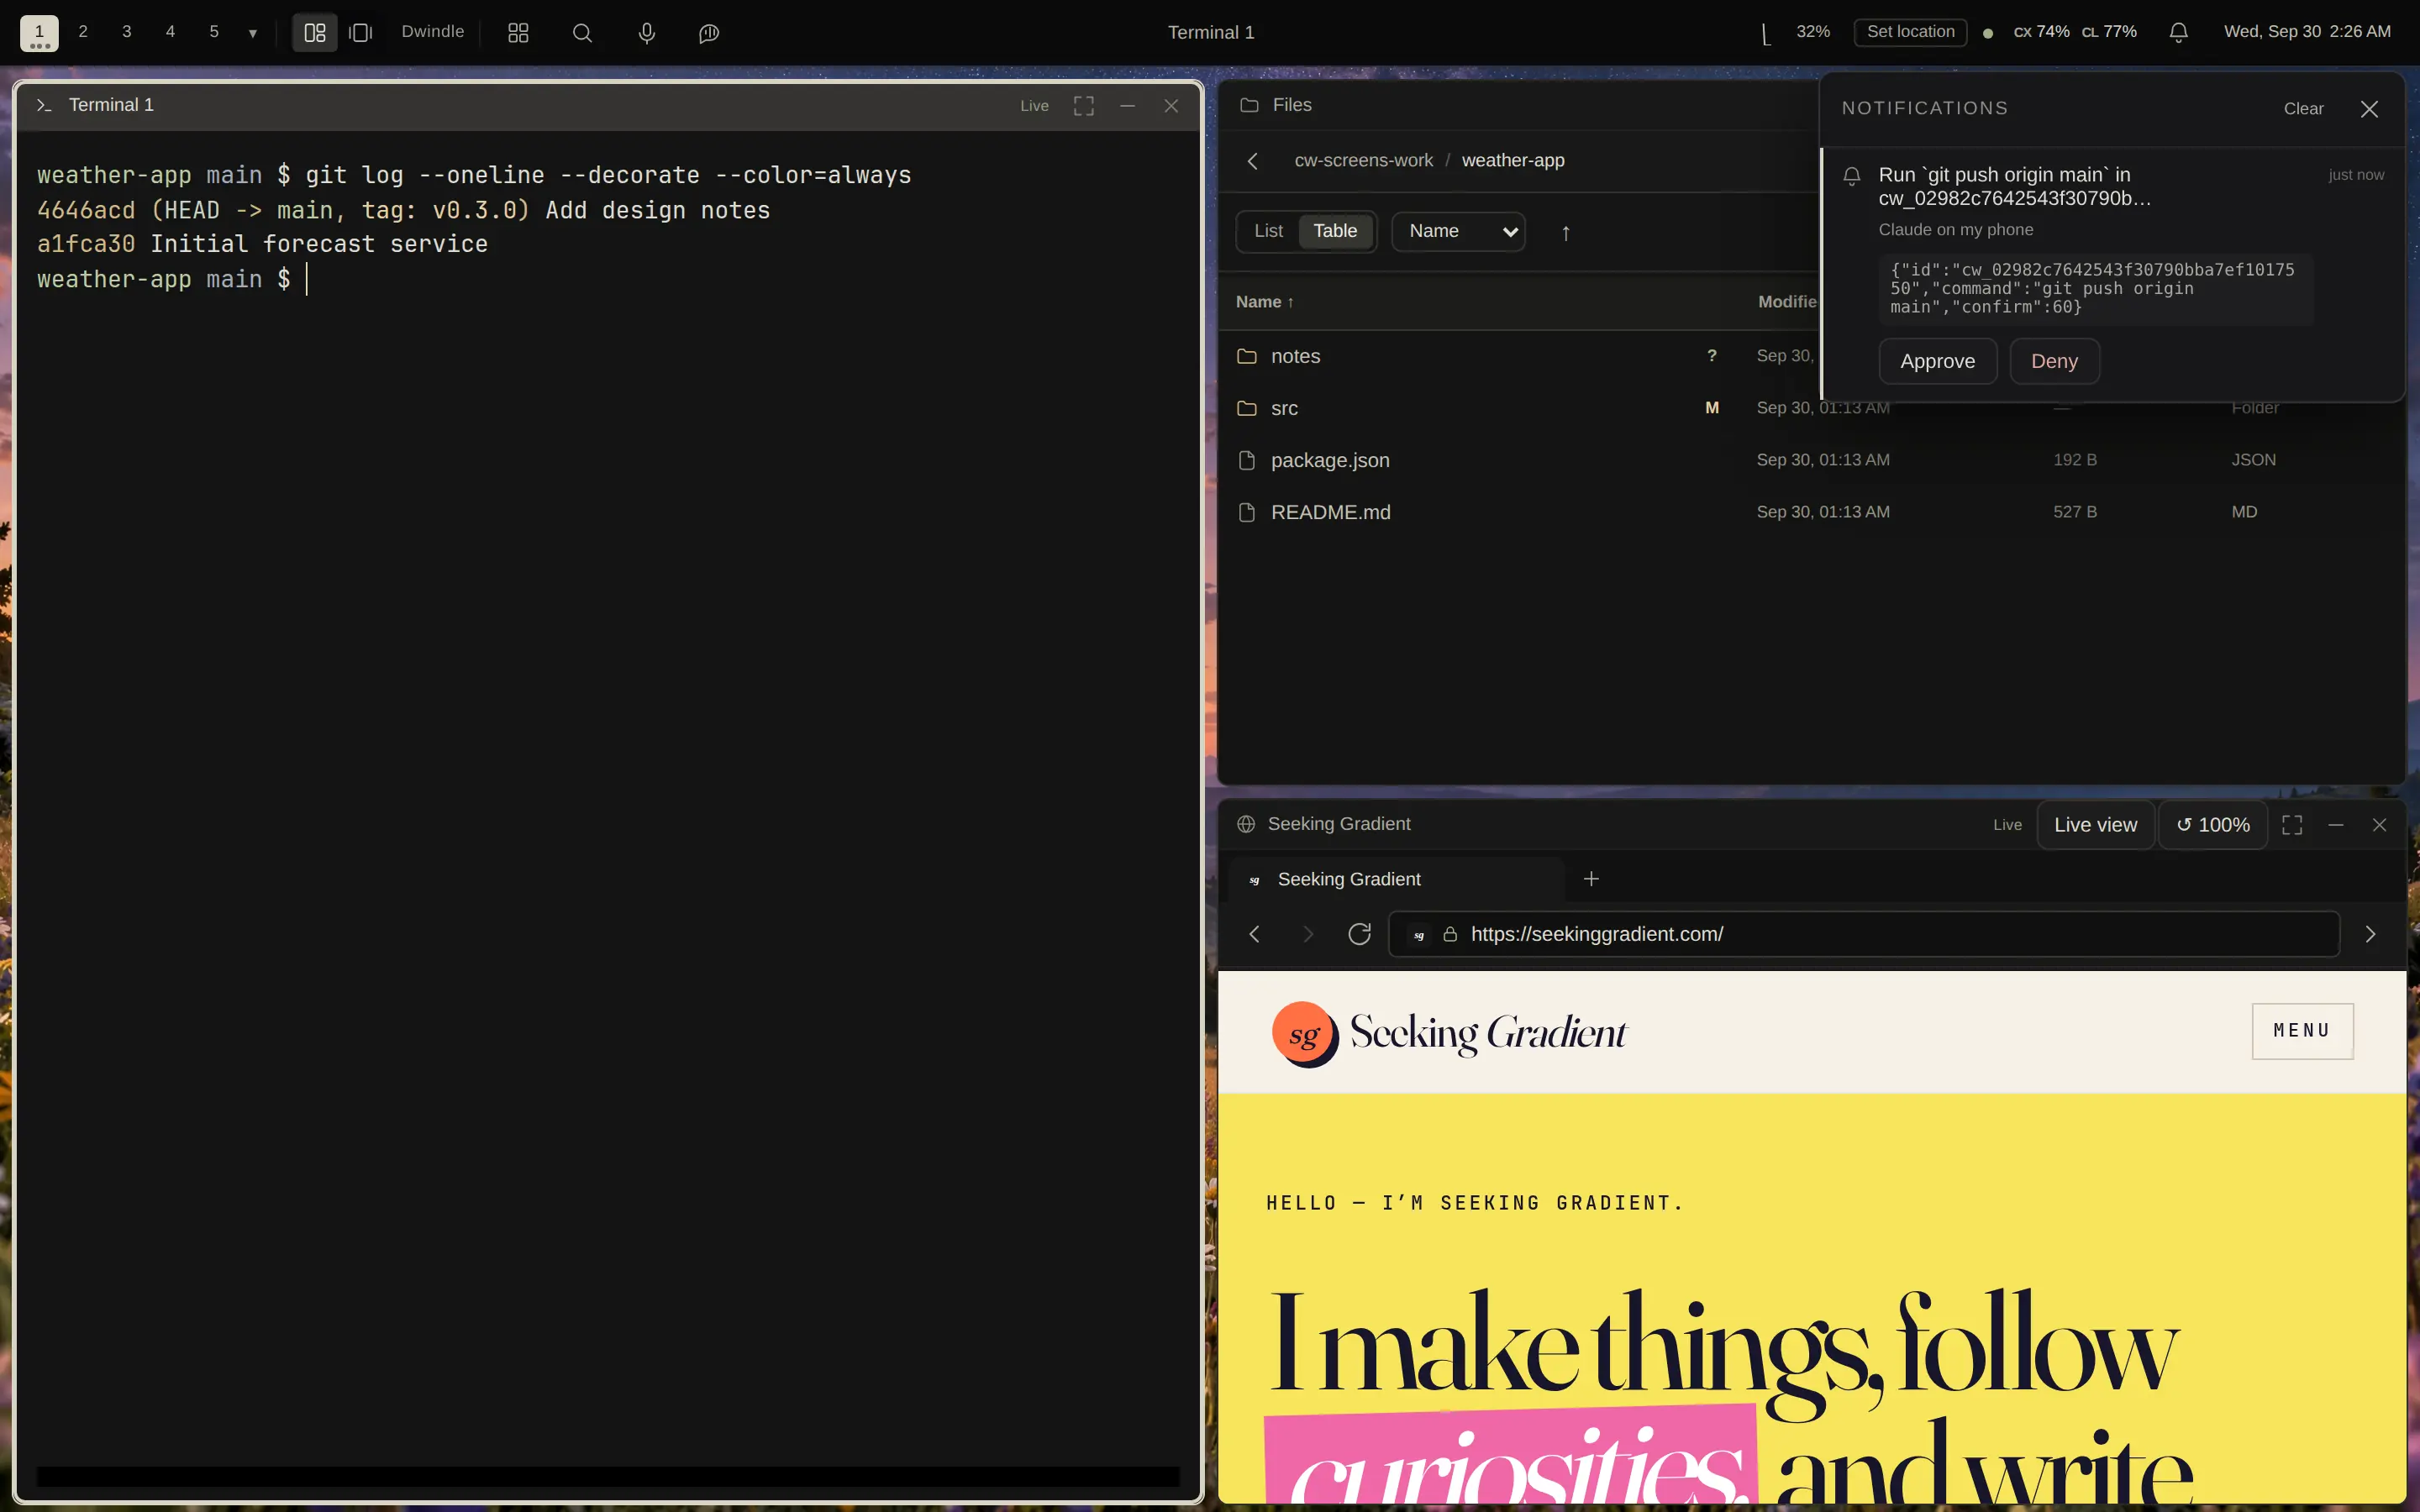Image resolution: width=2420 pixels, height=1512 pixels.
Task: Toggle Live indicator on Terminal 1
Action: [1034, 105]
